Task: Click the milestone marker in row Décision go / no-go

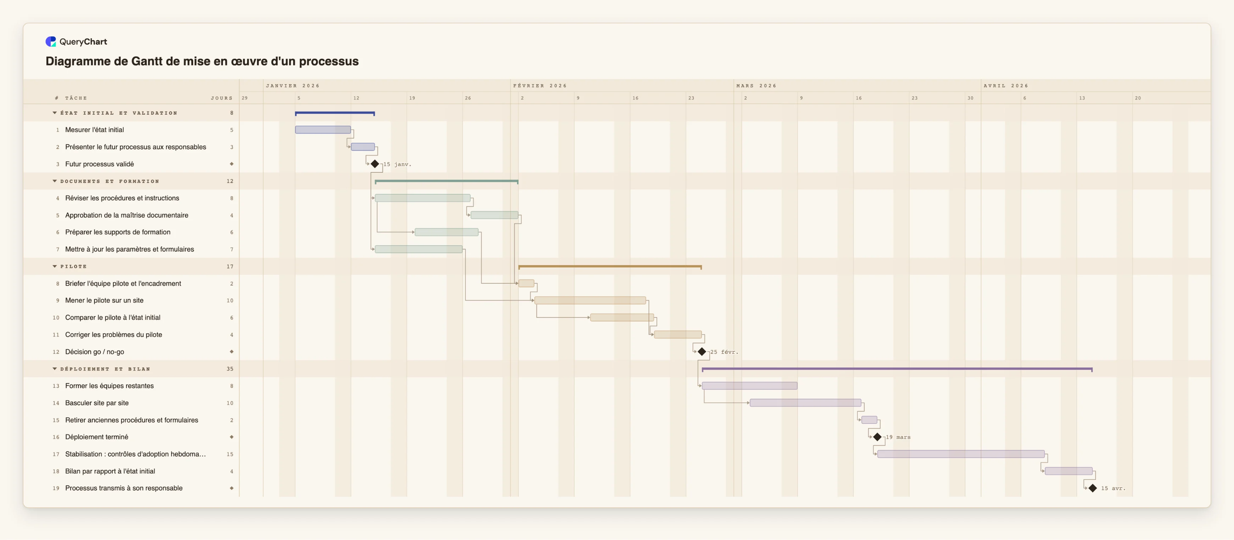Action: (x=232, y=351)
